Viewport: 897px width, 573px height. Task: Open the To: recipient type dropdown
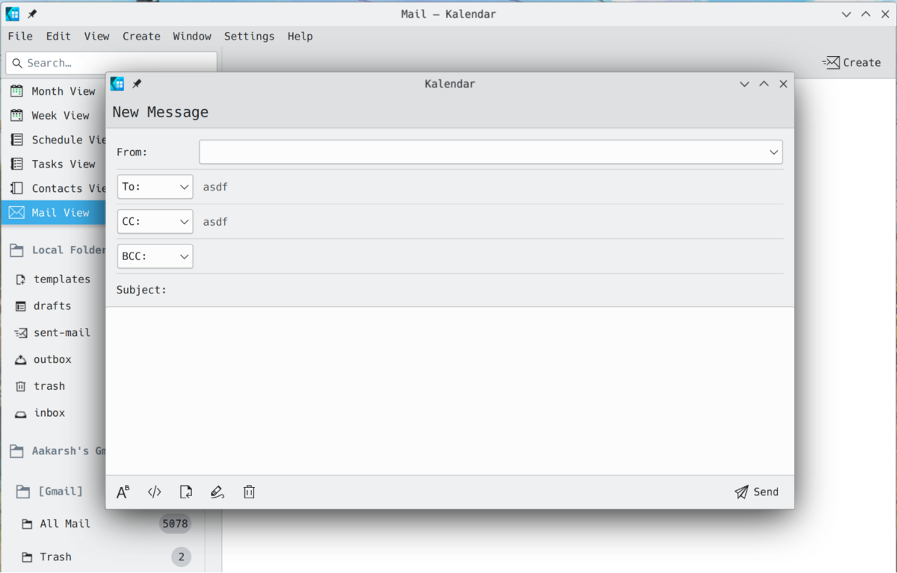tap(155, 187)
